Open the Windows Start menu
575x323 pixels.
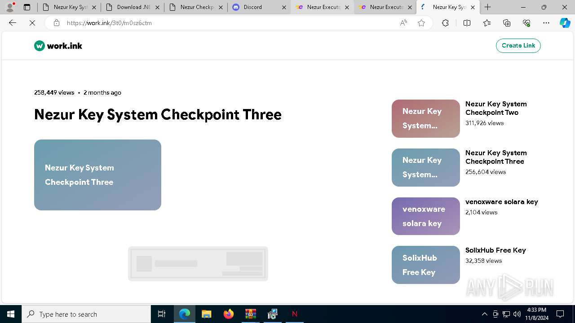(11, 314)
